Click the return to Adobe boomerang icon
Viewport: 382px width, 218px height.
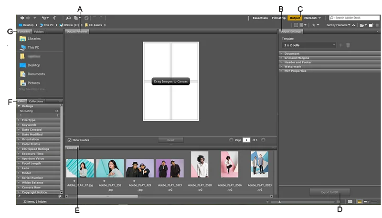[55, 18]
